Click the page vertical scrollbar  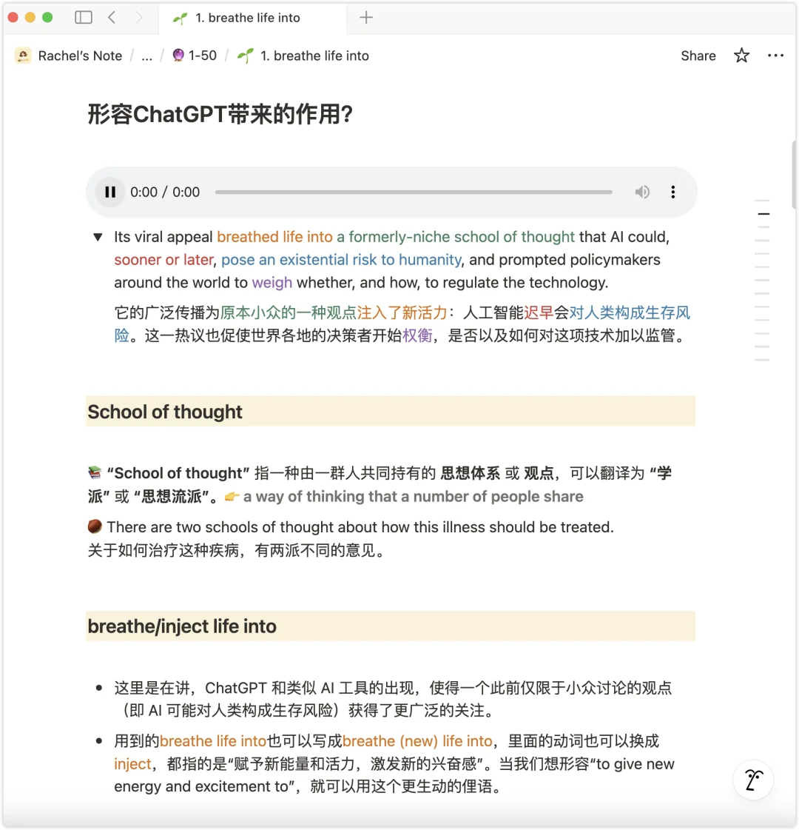[795, 175]
